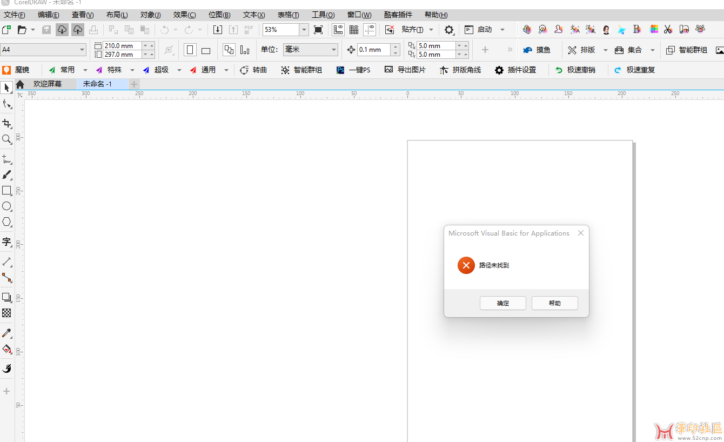Open the zoom level 53% dropdown
Image resolution: width=724 pixels, height=442 pixels.
[x=304, y=30]
